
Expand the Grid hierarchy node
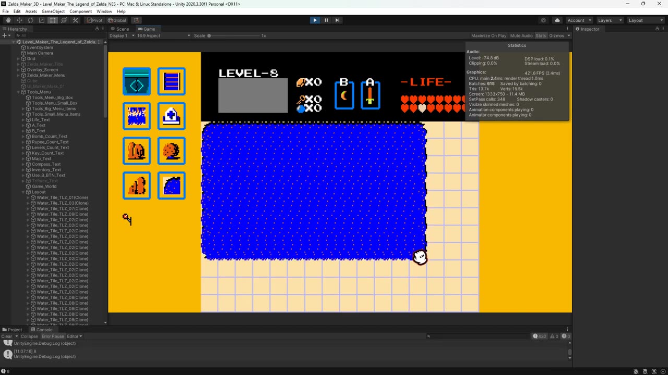coord(18,59)
